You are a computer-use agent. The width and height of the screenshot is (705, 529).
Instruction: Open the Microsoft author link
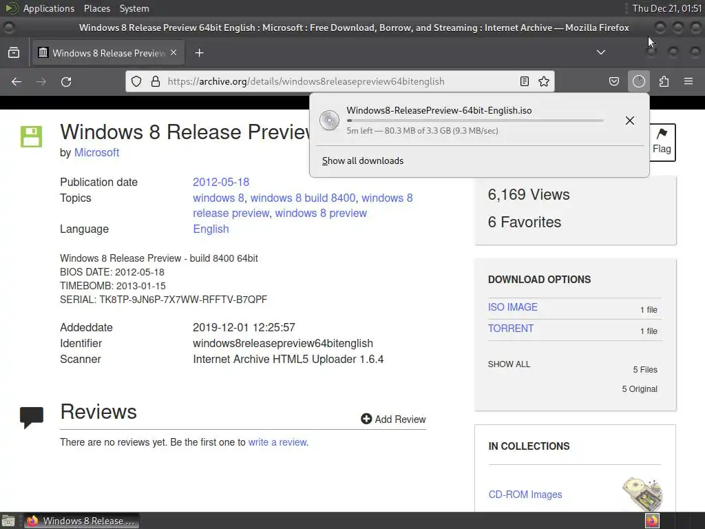(96, 152)
